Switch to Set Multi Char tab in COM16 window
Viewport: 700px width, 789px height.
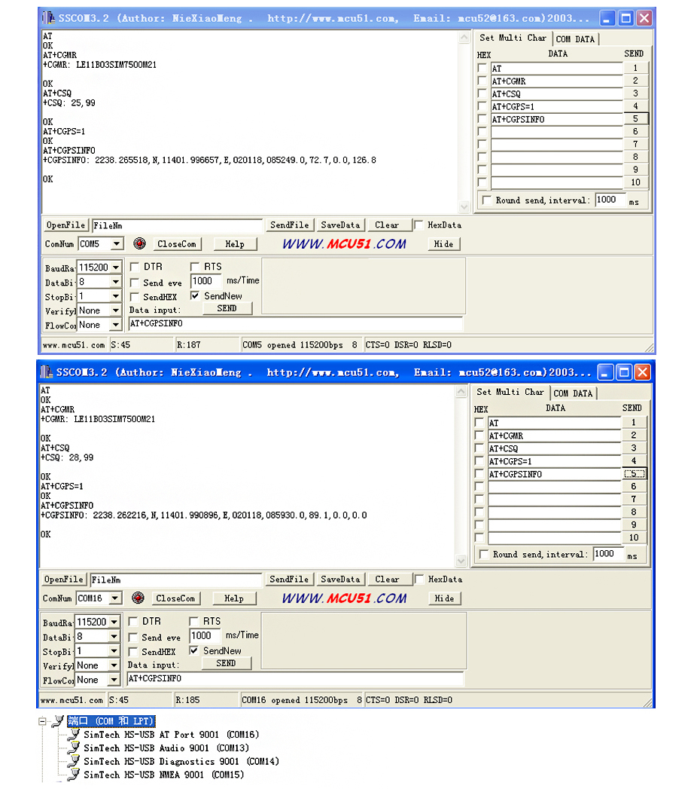coord(510,392)
